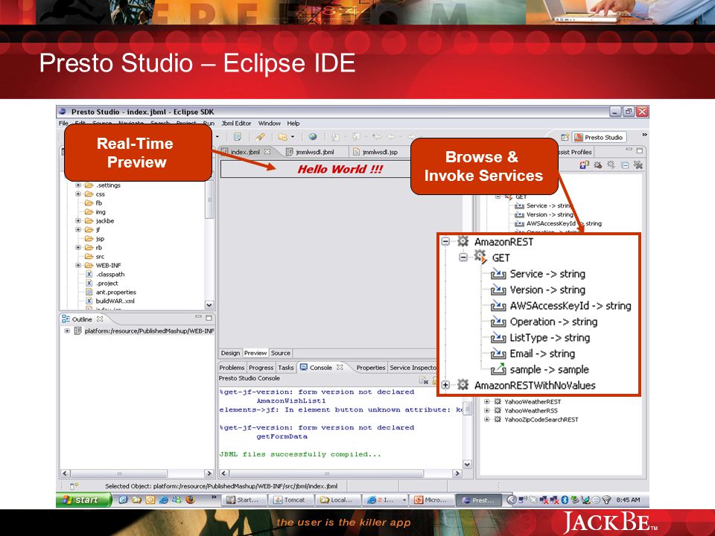Screen dimensions: 715x536
Task: Click the last icon in services panel toolbar
Action: pyautogui.click(x=638, y=165)
